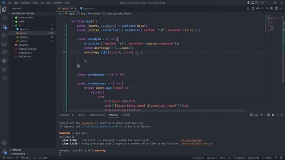Open index.js in the explorer tree
285x160 pixels.
pyautogui.click(x=24, y=37)
